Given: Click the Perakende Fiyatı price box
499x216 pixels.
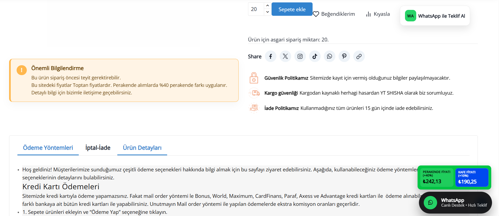Looking at the screenshot, I should pos(436,178).
